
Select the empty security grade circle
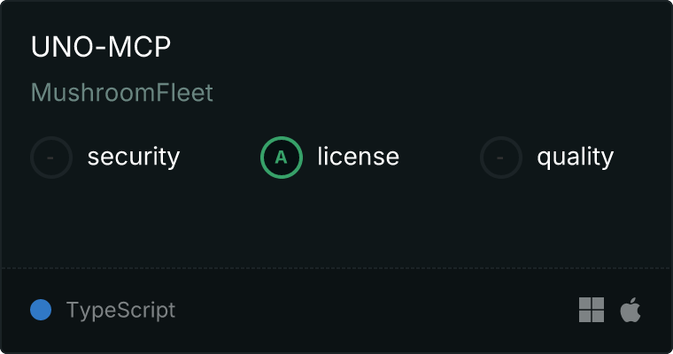[x=51, y=158]
